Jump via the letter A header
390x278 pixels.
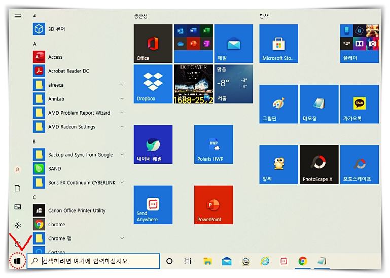pyautogui.click(x=34, y=44)
